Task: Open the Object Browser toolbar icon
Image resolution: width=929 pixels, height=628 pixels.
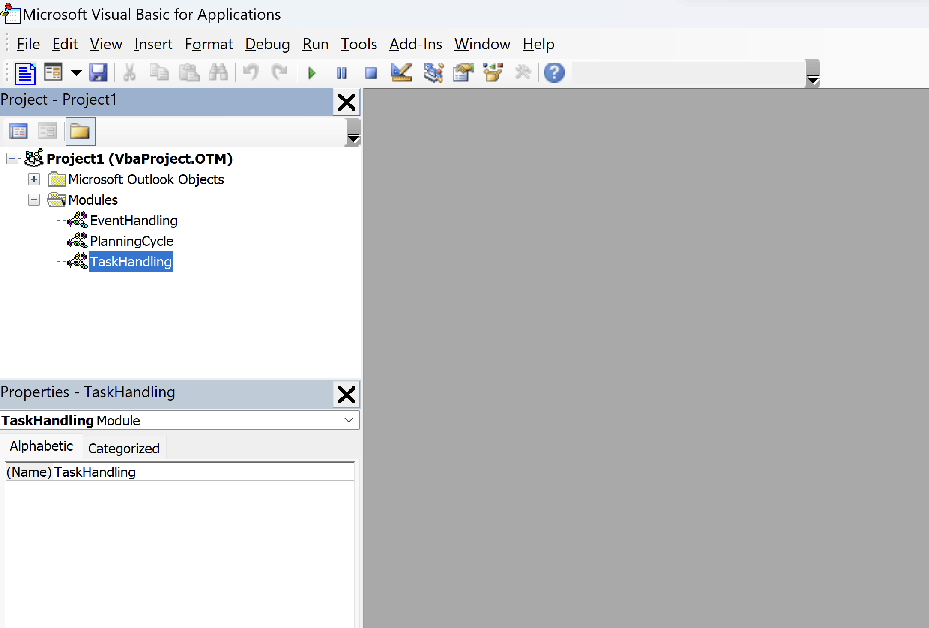Action: (x=493, y=73)
